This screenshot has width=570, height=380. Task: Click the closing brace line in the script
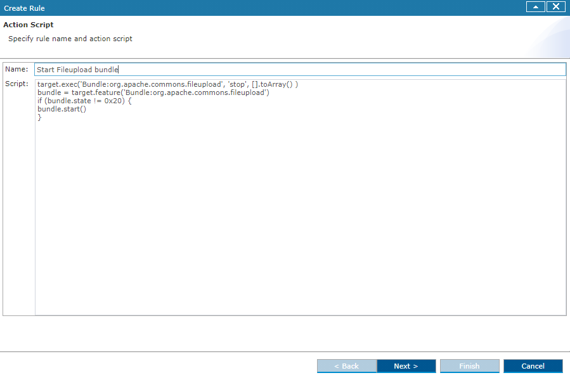click(x=39, y=117)
